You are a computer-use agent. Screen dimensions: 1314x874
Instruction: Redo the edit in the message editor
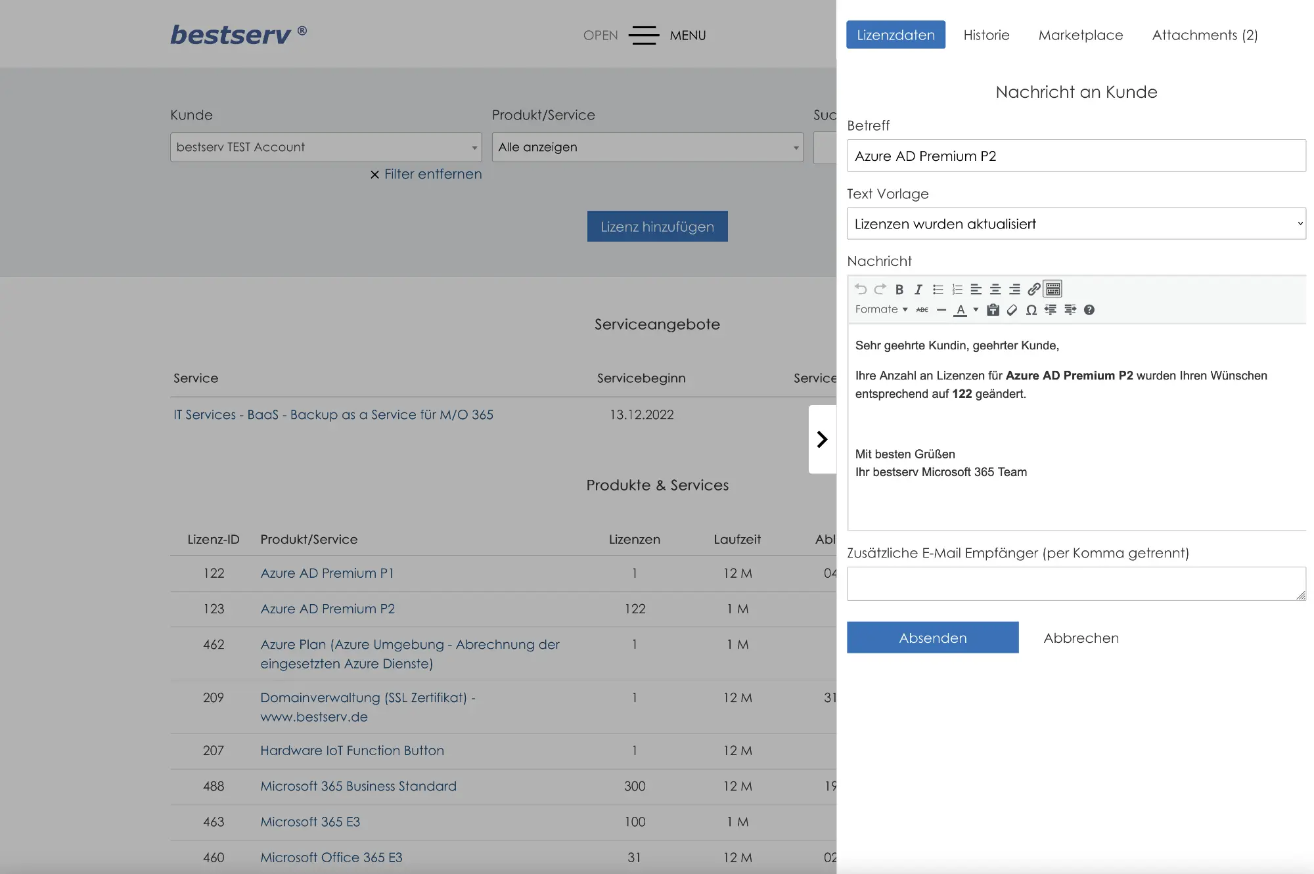click(x=880, y=289)
